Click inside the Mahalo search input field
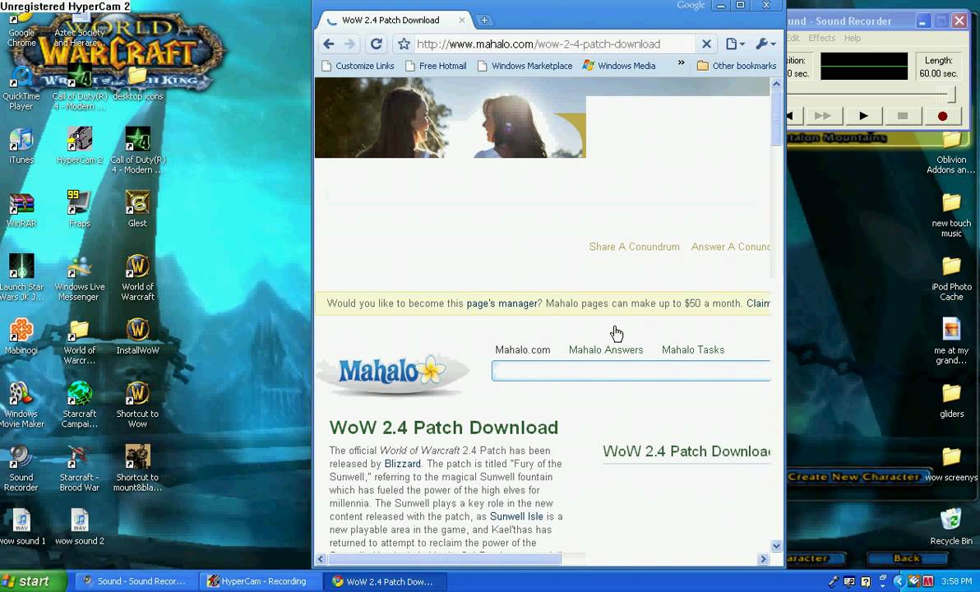 [630, 371]
